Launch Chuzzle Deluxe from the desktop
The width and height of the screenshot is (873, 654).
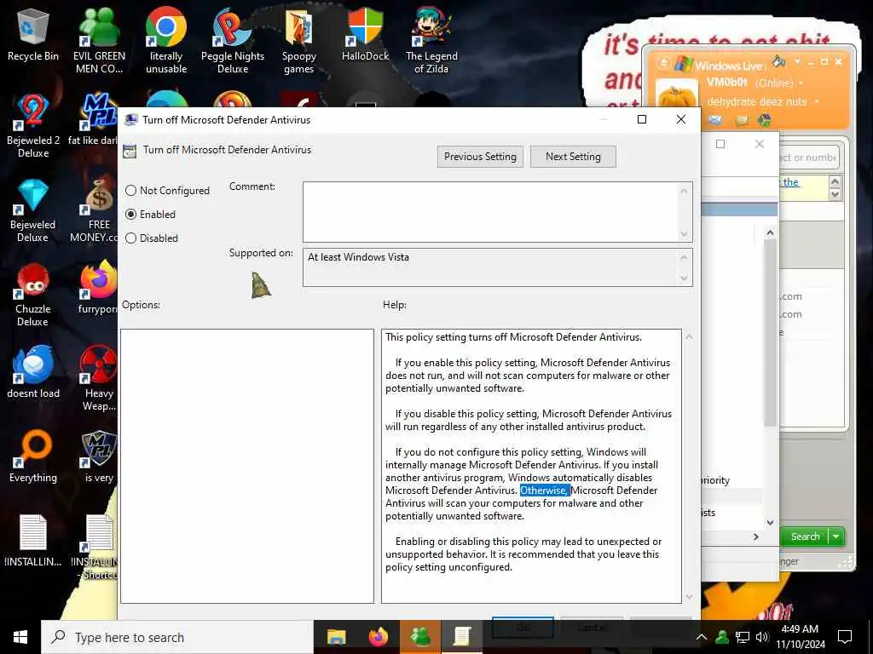point(33,295)
